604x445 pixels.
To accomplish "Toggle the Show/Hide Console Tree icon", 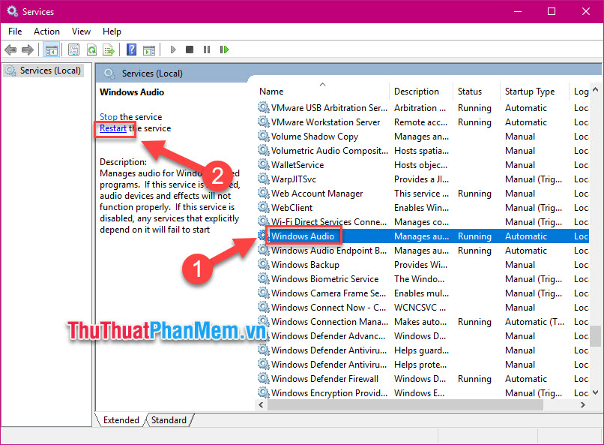I will tap(52, 50).
